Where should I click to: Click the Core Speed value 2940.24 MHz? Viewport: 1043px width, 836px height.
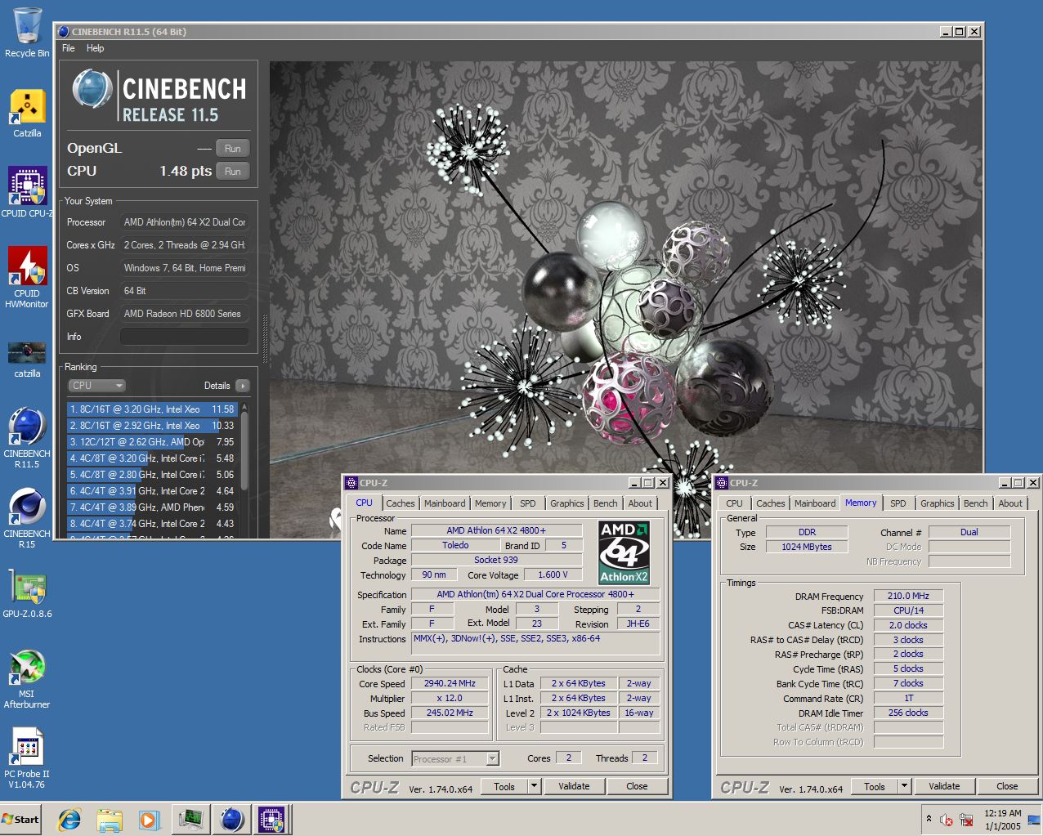coord(450,683)
